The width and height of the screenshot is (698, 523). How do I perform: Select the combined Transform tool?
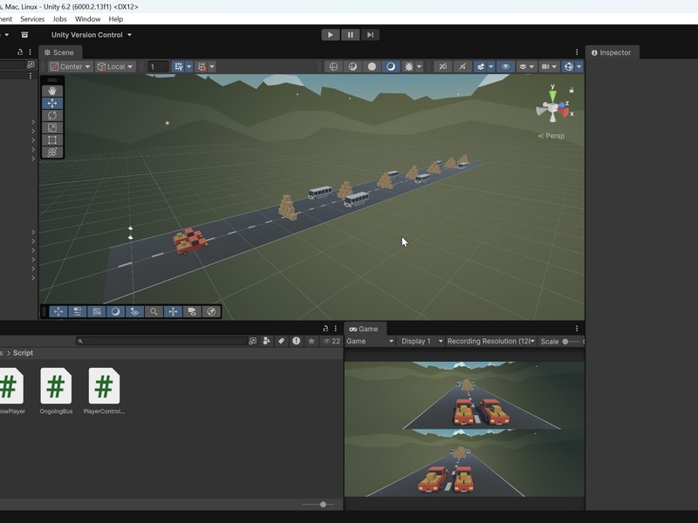[52, 152]
